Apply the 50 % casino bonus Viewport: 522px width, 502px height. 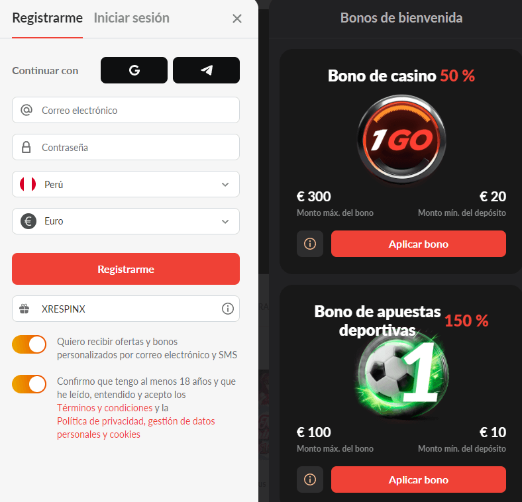click(x=419, y=244)
